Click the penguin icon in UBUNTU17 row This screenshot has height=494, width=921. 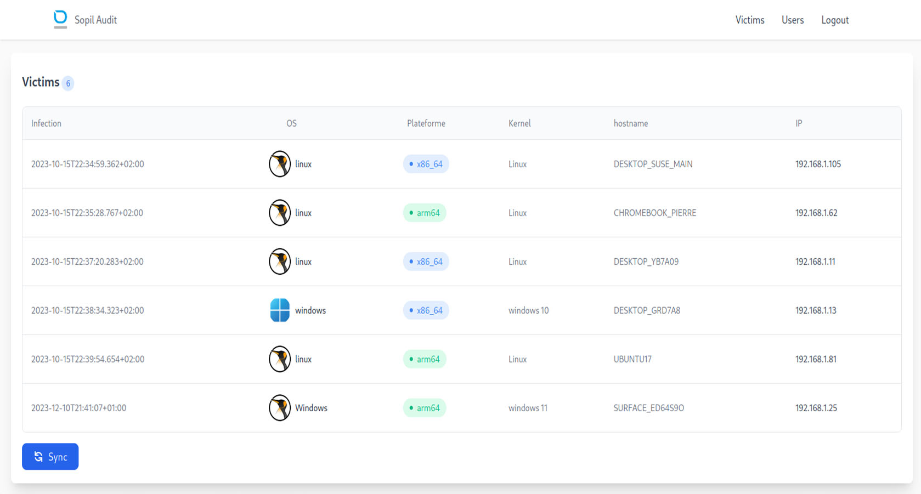click(280, 359)
